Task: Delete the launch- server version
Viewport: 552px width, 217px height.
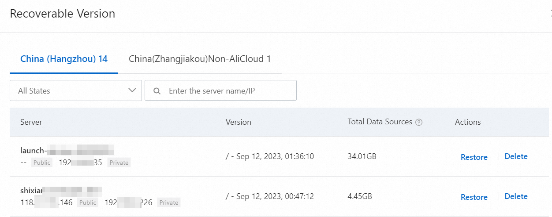Action: (x=516, y=156)
